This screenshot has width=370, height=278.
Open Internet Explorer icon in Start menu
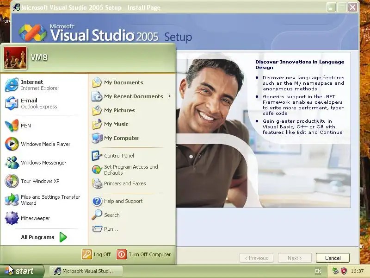pos(12,85)
